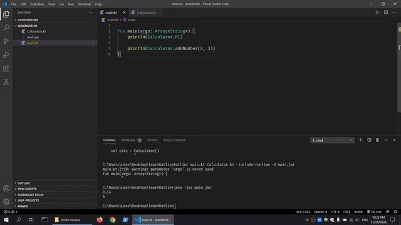Change cursor position Ln 6, Col 2
The width and height of the screenshot is (401, 225).
pyautogui.click(x=303, y=212)
